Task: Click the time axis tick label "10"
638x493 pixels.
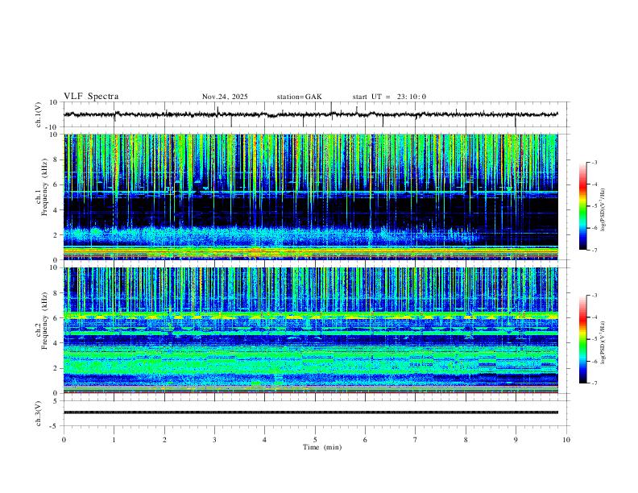Action: click(566, 440)
